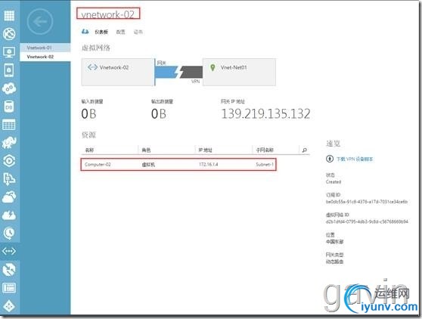Switch to the 证书 certificates tab
Screen dimensions: 422x319
(138, 32)
